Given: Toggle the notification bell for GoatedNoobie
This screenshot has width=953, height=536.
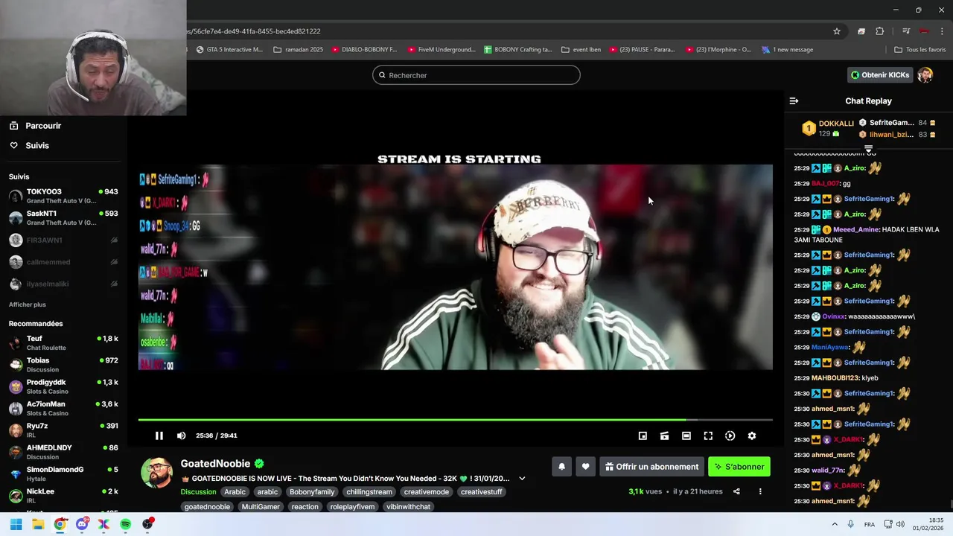Looking at the screenshot, I should (x=561, y=467).
